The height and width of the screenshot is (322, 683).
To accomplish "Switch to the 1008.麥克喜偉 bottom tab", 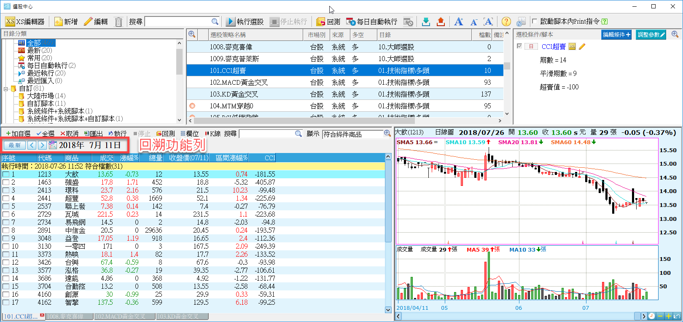I will coord(65,316).
